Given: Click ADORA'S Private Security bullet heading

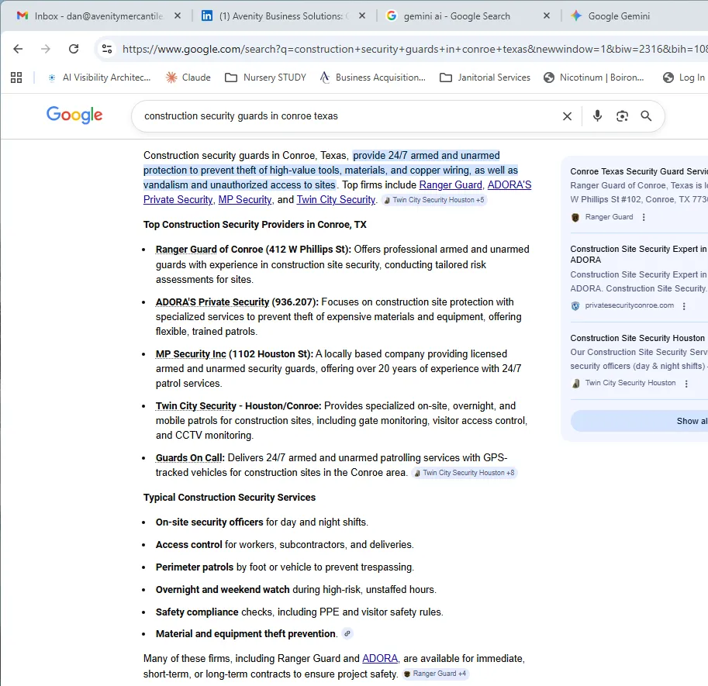Looking at the screenshot, I should click(x=237, y=302).
